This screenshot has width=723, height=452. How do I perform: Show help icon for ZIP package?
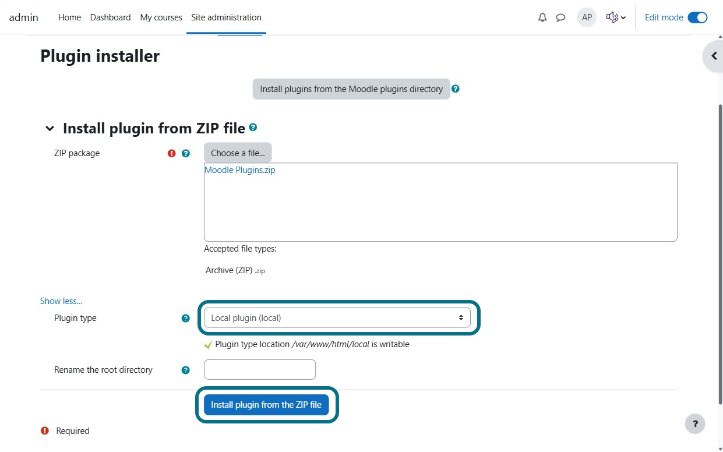[x=186, y=153]
